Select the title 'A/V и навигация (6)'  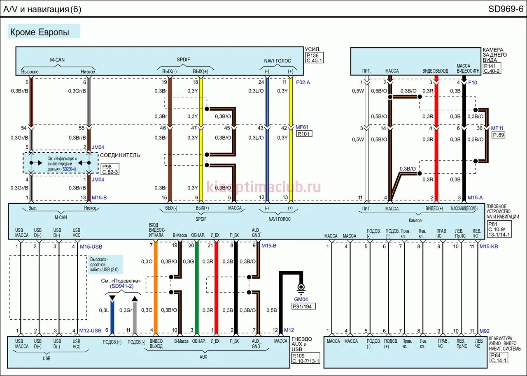(x=42, y=9)
